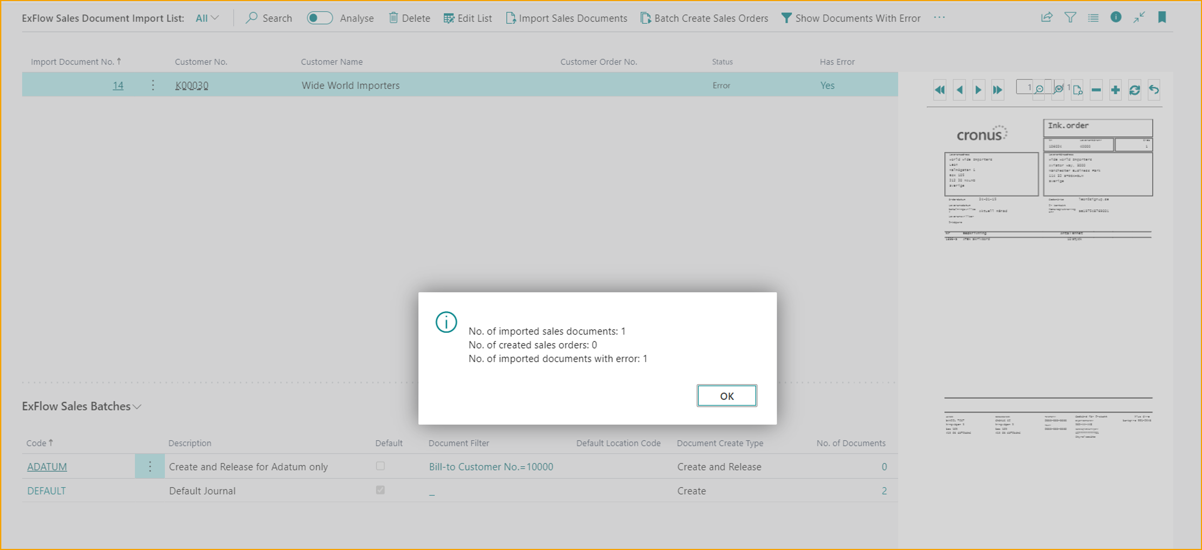Toggle the Analyse switch
The width and height of the screenshot is (1202, 550).
tap(319, 18)
